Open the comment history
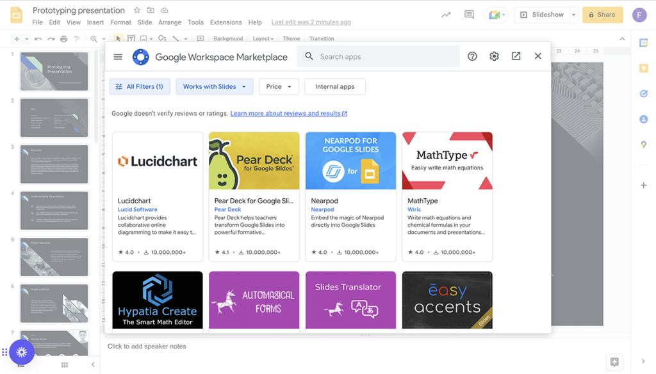Viewport: 656px width, 374px height. coord(469,15)
